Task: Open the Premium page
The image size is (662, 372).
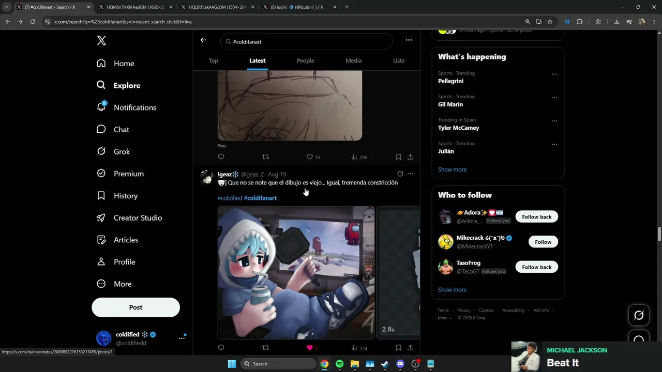Action: tap(120, 174)
